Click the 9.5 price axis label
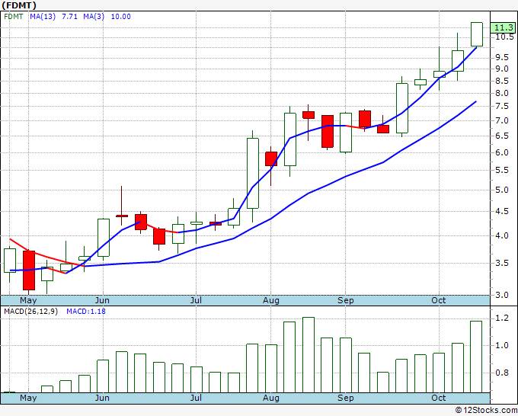 tap(502, 57)
